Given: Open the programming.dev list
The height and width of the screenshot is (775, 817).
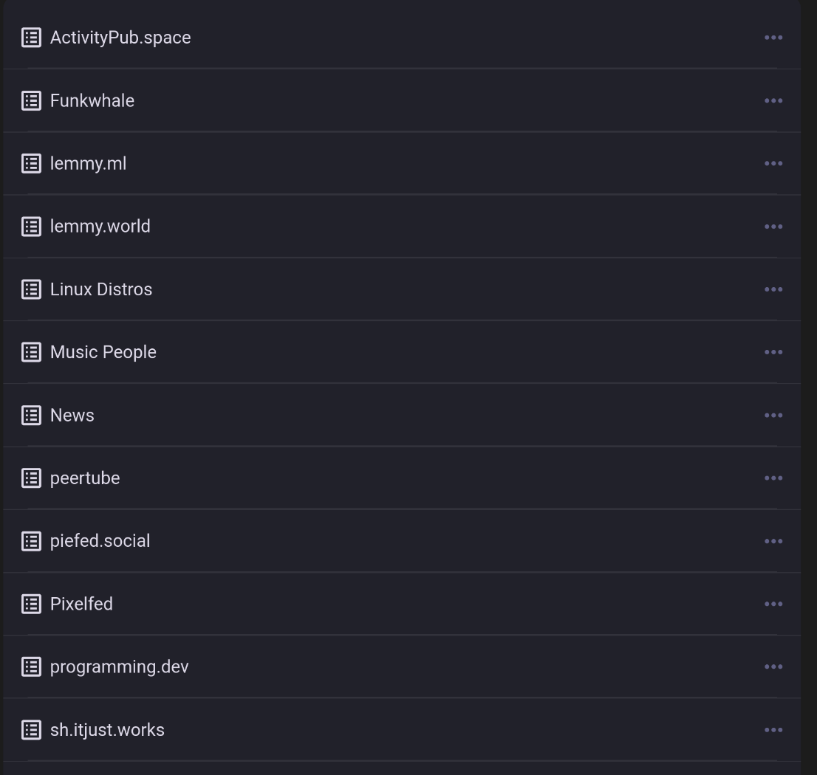Looking at the screenshot, I should tap(119, 666).
